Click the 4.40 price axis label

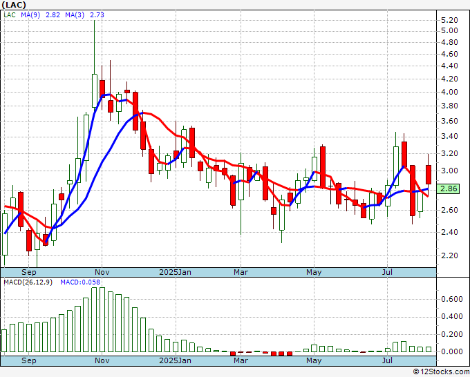pyautogui.click(x=450, y=66)
